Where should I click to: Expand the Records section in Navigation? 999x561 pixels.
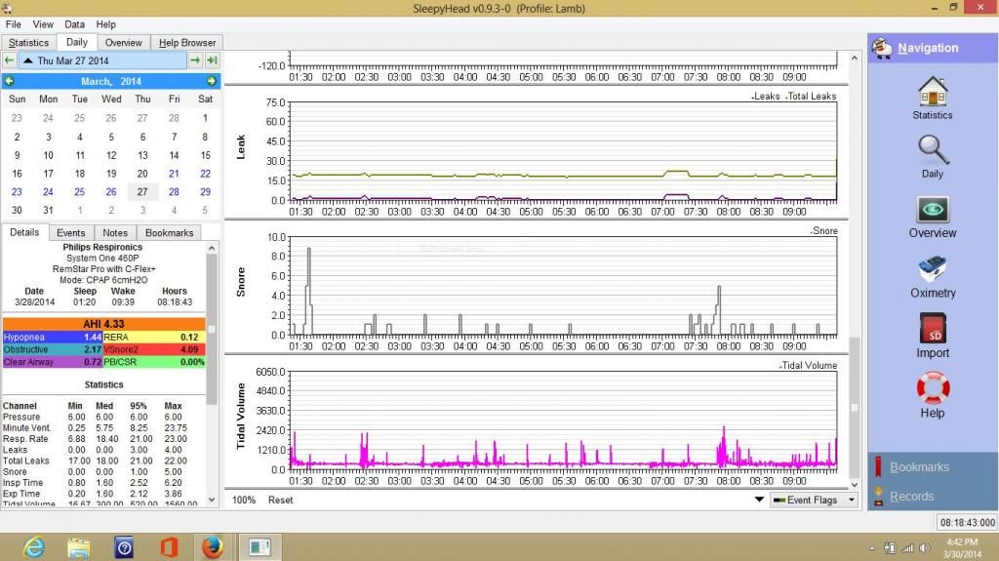911,496
